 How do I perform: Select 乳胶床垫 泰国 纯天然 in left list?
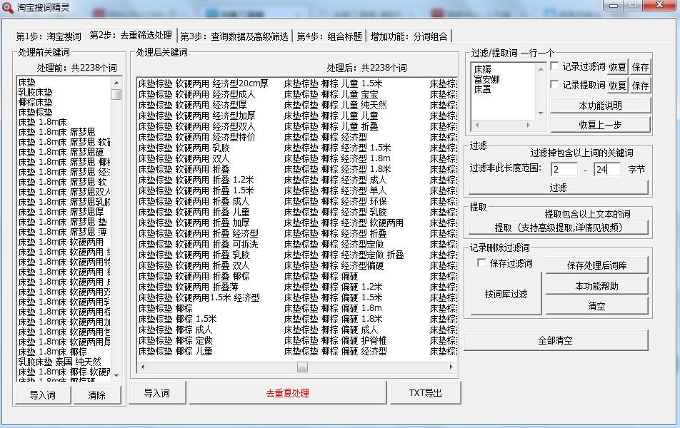[x=60, y=361]
